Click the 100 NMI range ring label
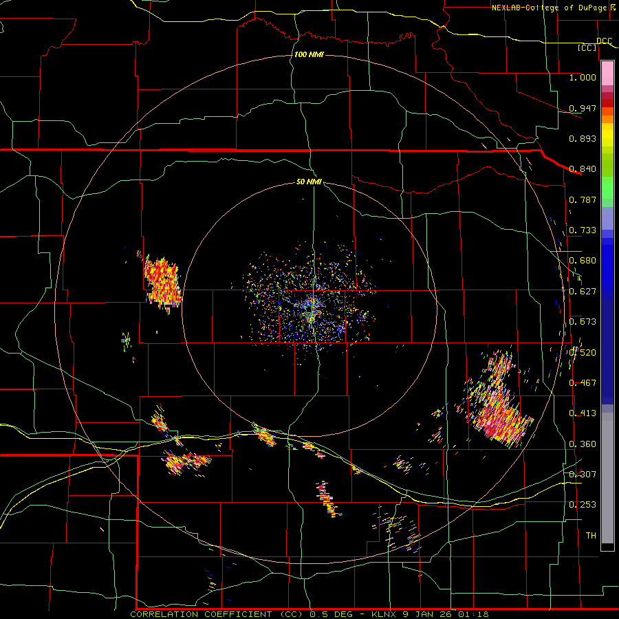 [309, 54]
